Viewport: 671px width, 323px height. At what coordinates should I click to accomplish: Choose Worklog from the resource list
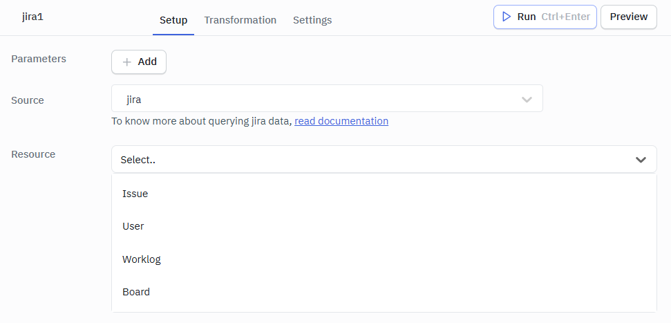coord(384,259)
